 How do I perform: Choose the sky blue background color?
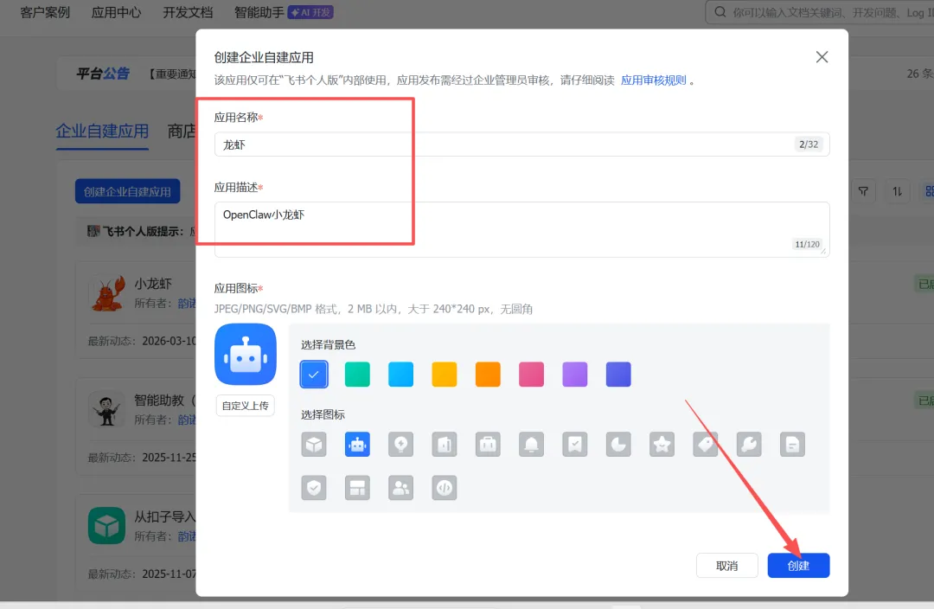pos(401,375)
